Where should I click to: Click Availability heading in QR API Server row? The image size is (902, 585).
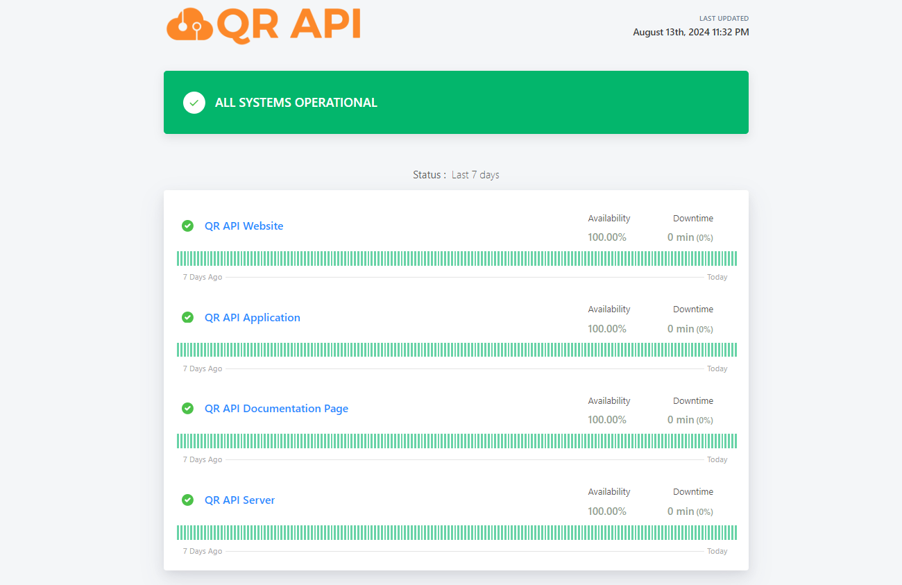[x=609, y=491]
